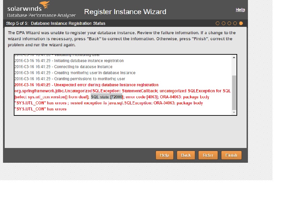The image size is (299, 200).
Task: Click the Help button at bottom
Action: pyautogui.click(x=165, y=155)
